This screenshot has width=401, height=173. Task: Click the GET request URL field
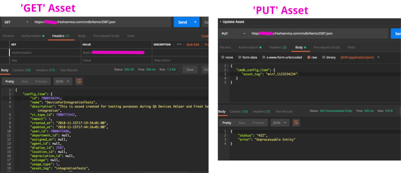click(101, 22)
